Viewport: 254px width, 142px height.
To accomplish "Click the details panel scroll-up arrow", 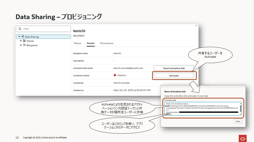I will [x=196, y=25].
